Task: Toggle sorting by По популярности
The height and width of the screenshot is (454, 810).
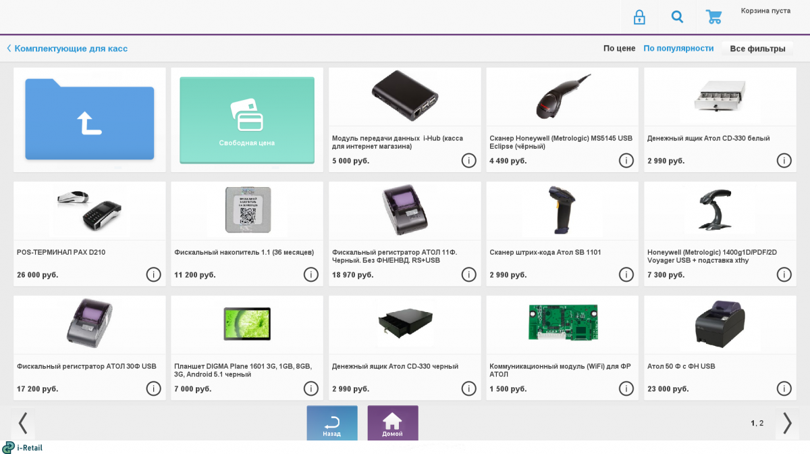Action: point(678,48)
